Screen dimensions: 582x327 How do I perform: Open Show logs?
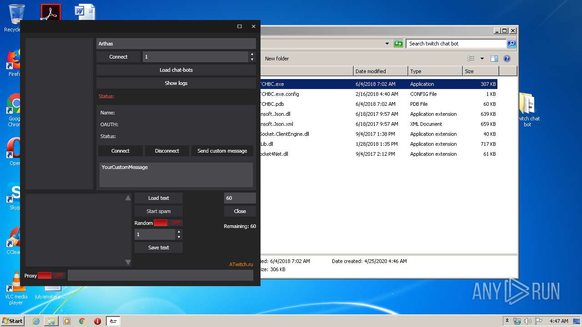176,83
